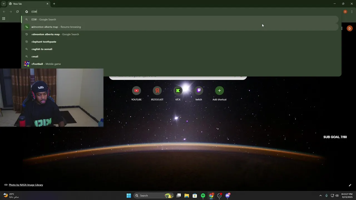Click the microphone tray icon
This screenshot has width=356, height=200.
[x=327, y=196]
